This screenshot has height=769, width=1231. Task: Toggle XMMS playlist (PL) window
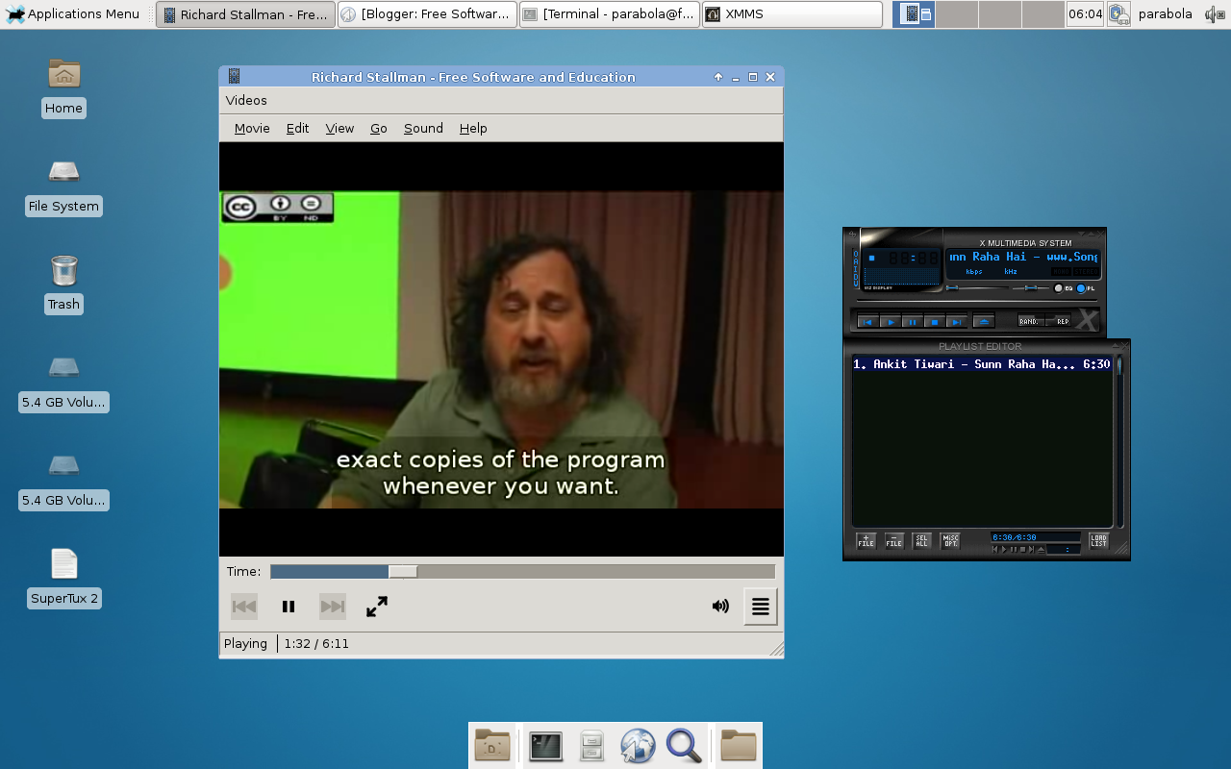(x=1086, y=288)
